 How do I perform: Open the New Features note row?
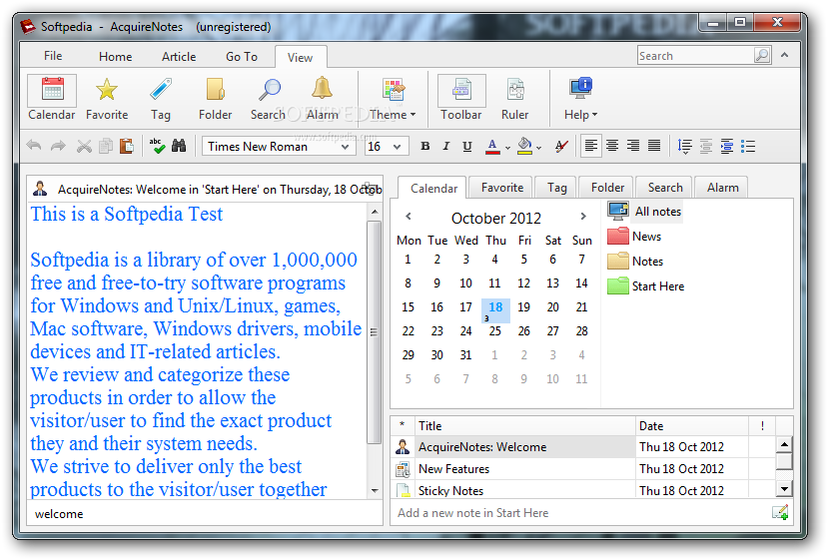(x=583, y=469)
